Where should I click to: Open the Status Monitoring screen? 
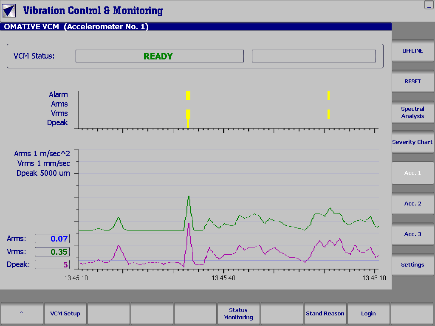point(238,313)
